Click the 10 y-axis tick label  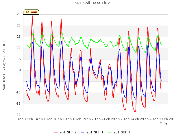tap(18, 48)
